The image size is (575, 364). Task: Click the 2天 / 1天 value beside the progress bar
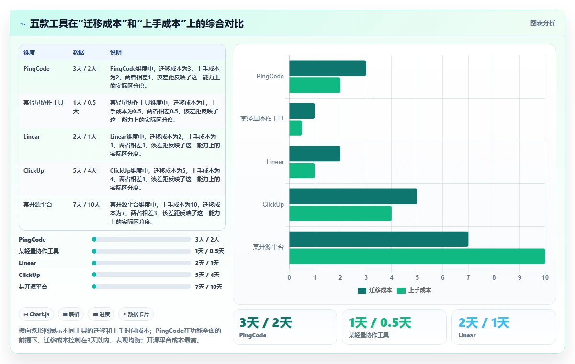(x=207, y=263)
